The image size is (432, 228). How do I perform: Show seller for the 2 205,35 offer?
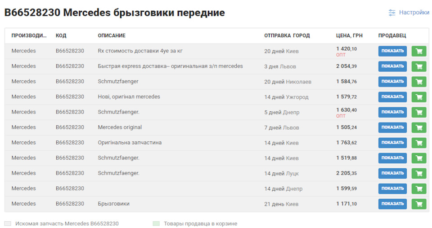[x=392, y=173]
